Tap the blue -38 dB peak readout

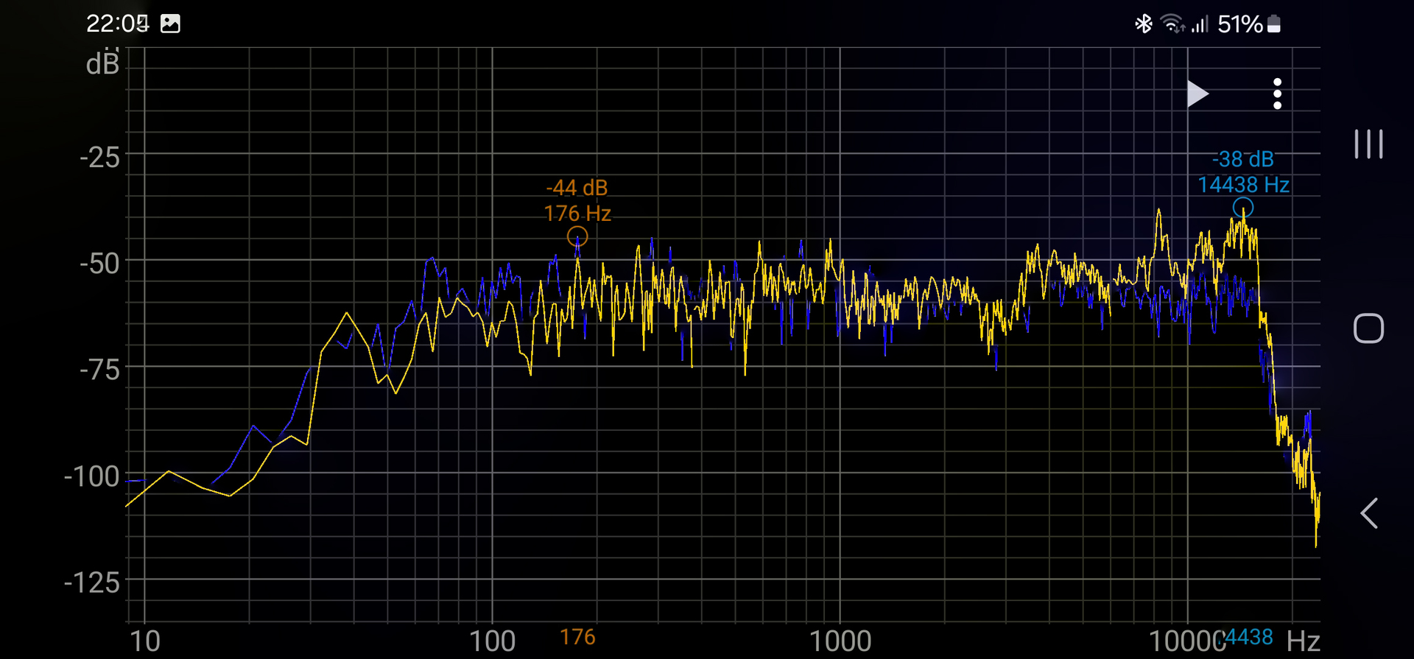(x=1242, y=159)
